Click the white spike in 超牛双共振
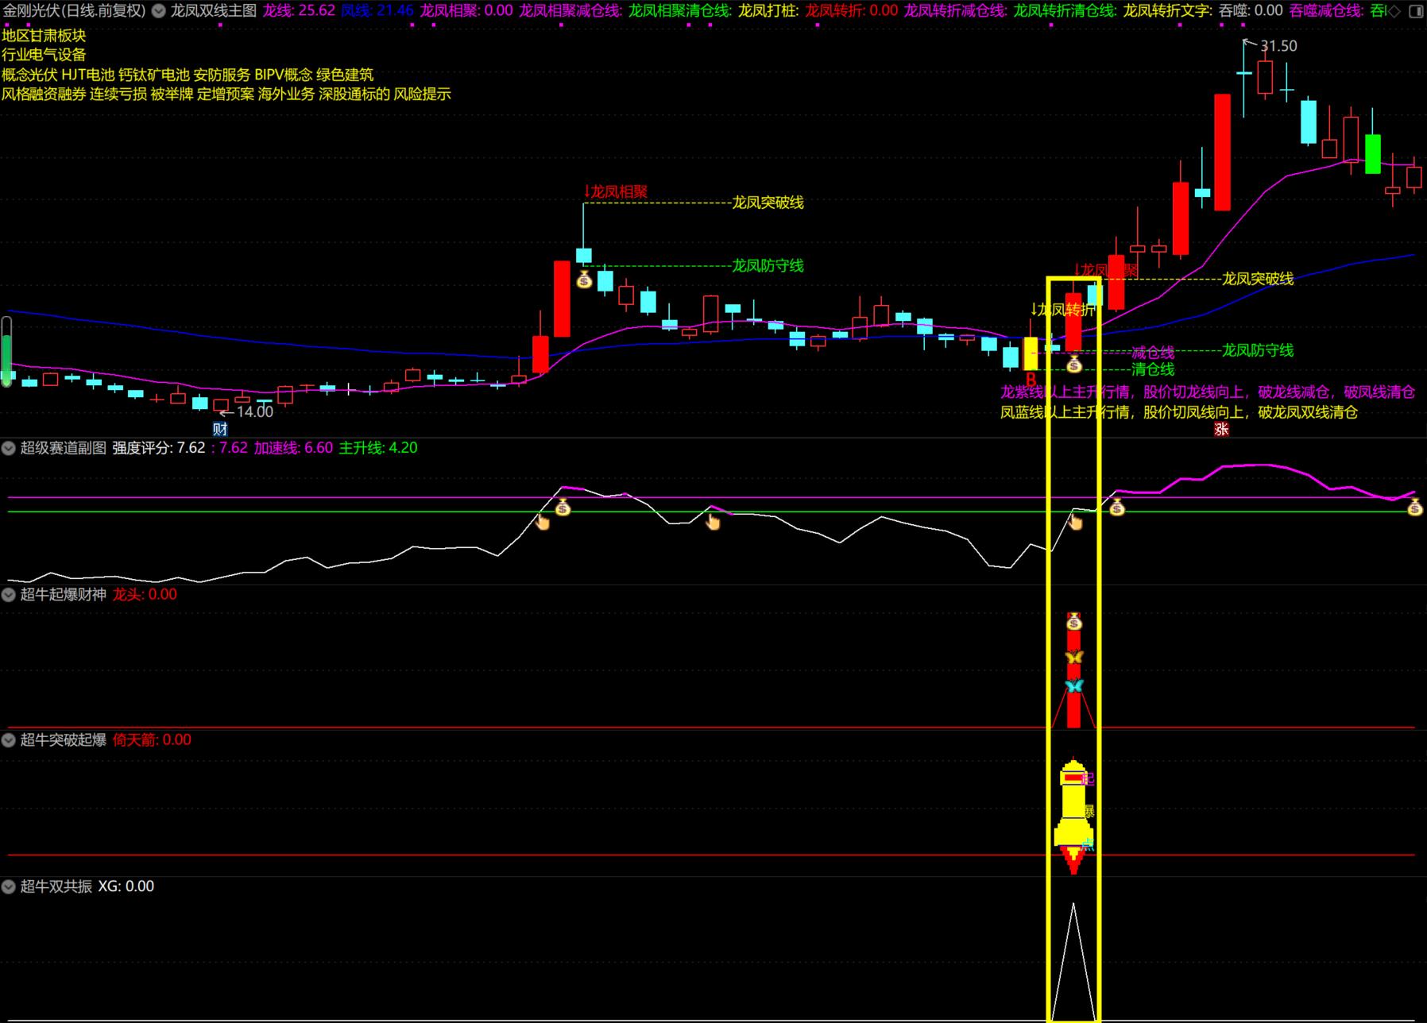1427x1023 pixels. coord(1073,961)
